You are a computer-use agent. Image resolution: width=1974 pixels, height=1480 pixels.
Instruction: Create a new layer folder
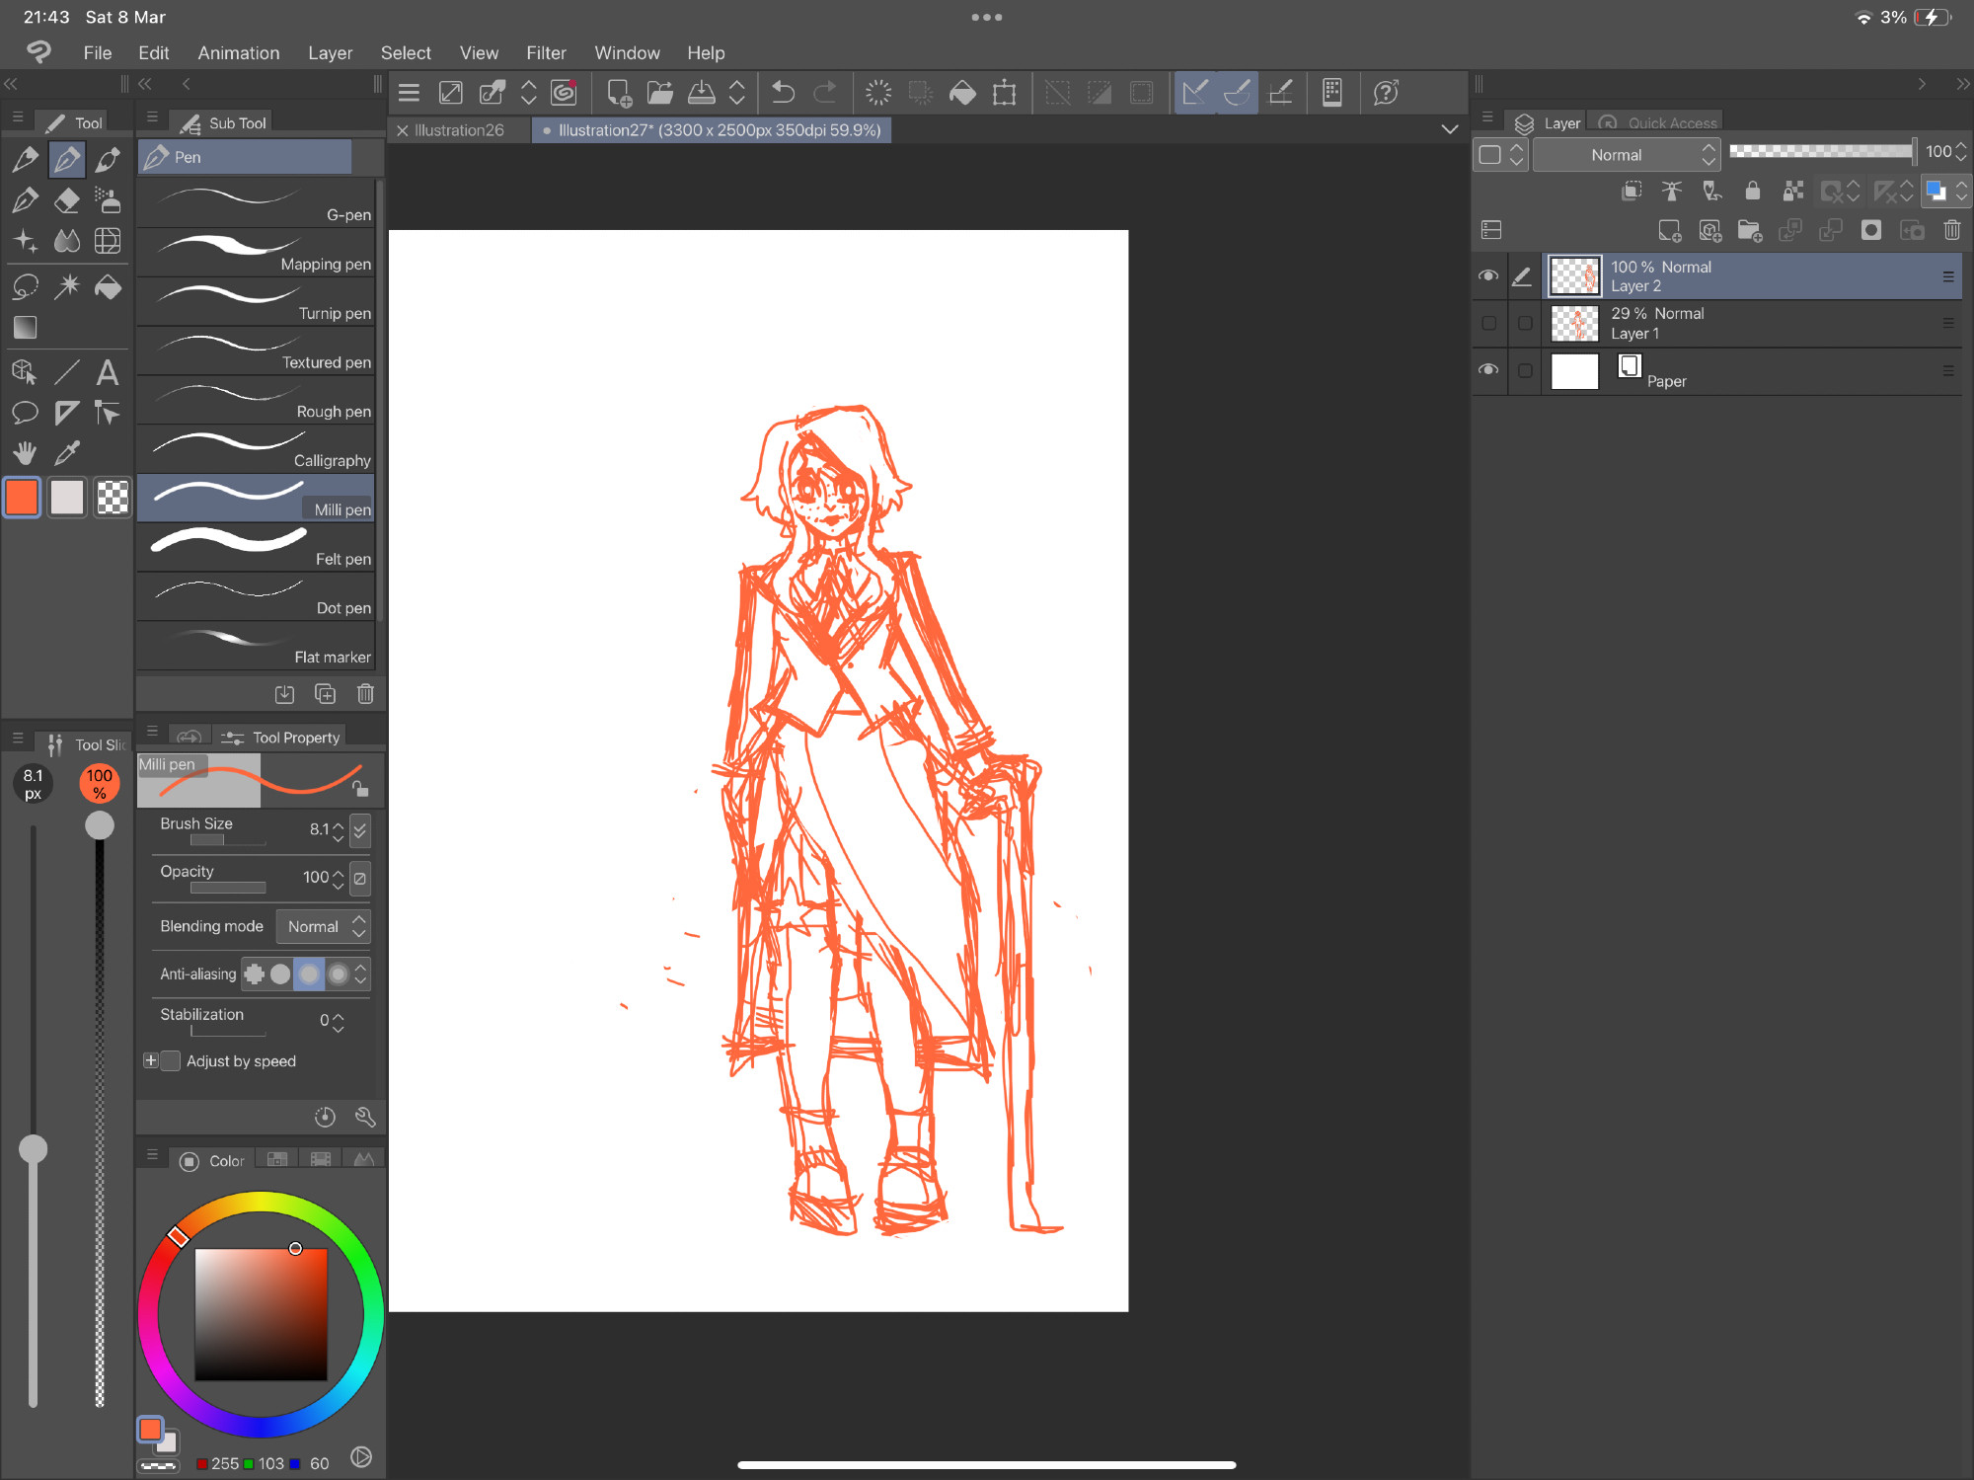(x=1749, y=230)
